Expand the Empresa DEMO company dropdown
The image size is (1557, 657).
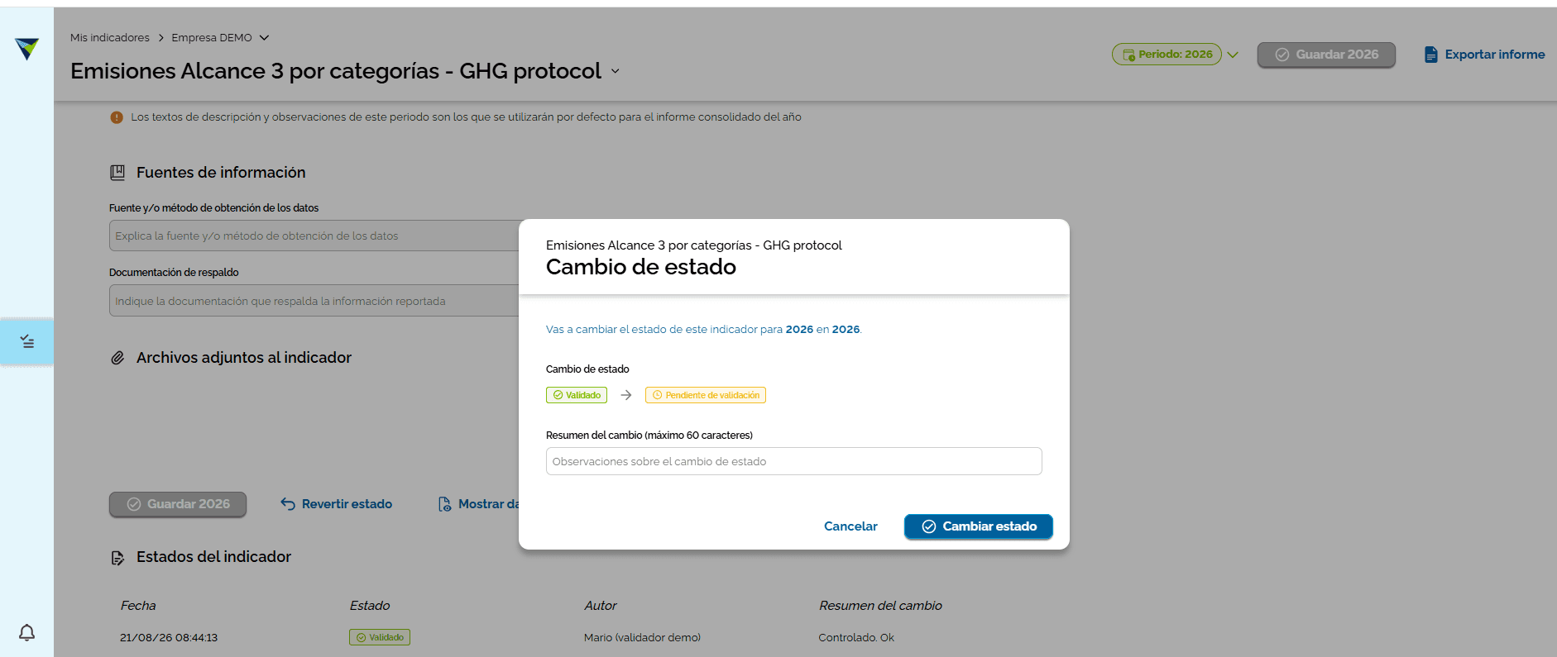coord(264,38)
